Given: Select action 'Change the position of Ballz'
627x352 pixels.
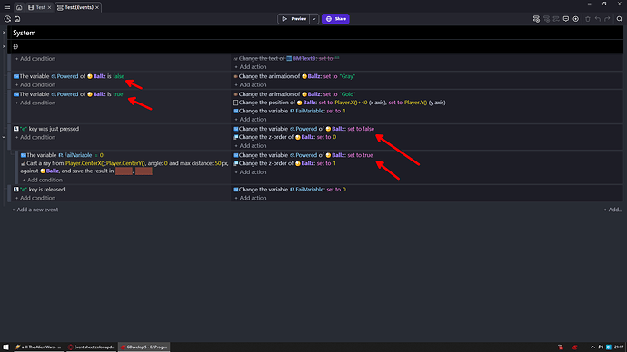Looking at the screenshot, I should click(x=339, y=103).
